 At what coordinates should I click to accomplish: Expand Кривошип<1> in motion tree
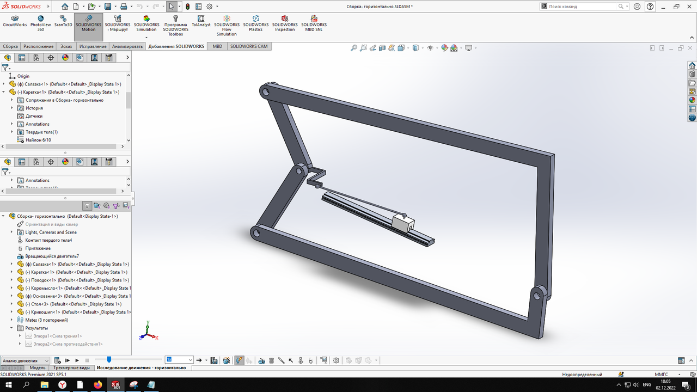pos(12,312)
